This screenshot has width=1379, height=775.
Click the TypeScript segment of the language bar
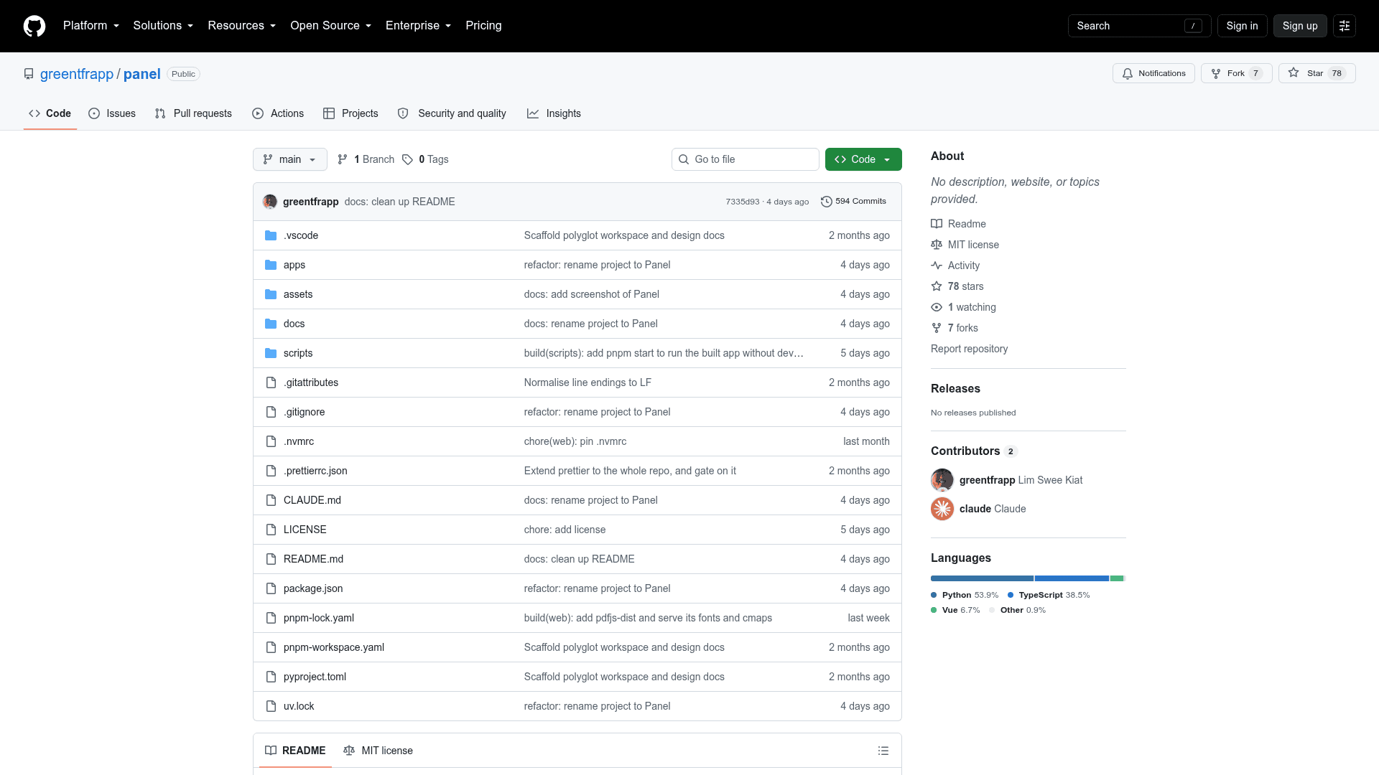pos(1072,578)
